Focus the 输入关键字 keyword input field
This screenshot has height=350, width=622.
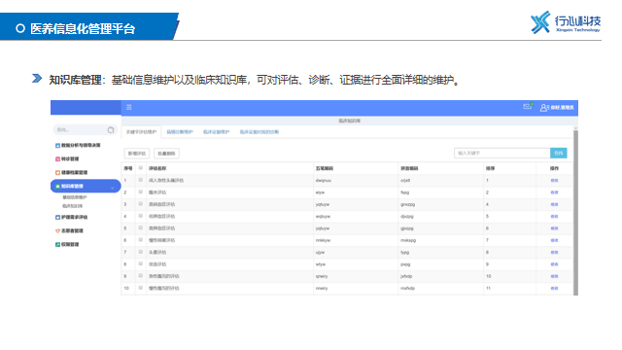tap(502, 154)
